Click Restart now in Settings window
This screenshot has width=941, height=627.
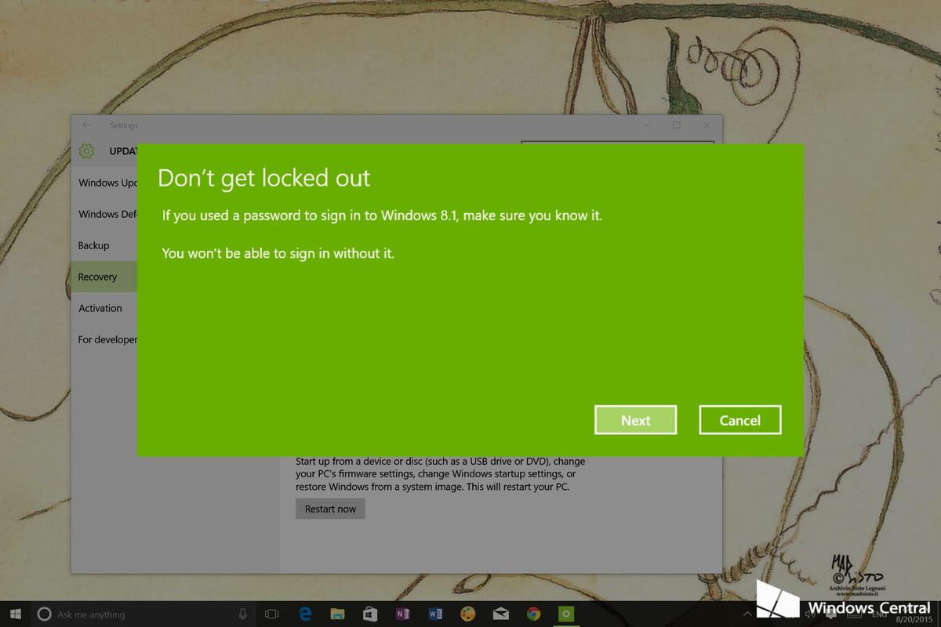coord(330,509)
